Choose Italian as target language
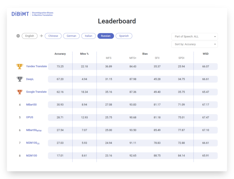 89,36
